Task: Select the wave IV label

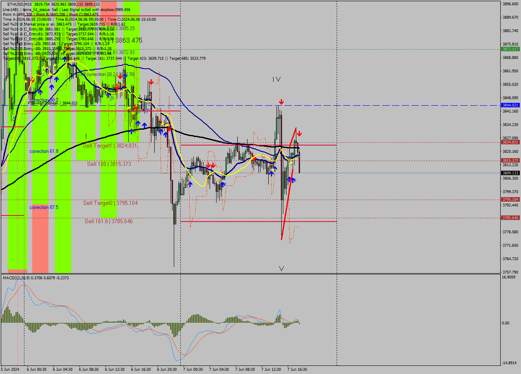Action: (x=276, y=80)
